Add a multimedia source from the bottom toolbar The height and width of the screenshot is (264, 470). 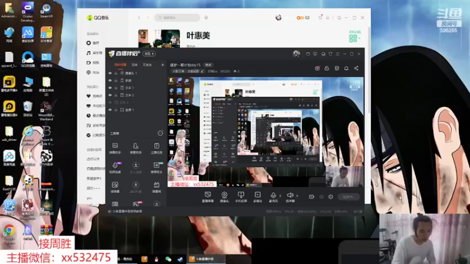[257, 197]
